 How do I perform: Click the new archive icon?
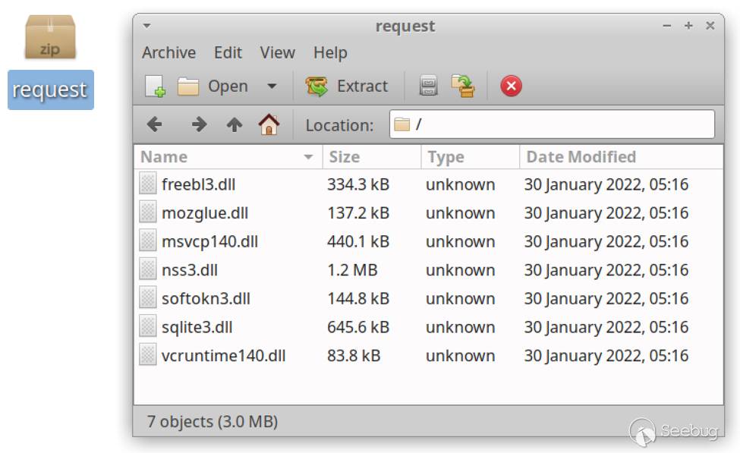(x=155, y=87)
